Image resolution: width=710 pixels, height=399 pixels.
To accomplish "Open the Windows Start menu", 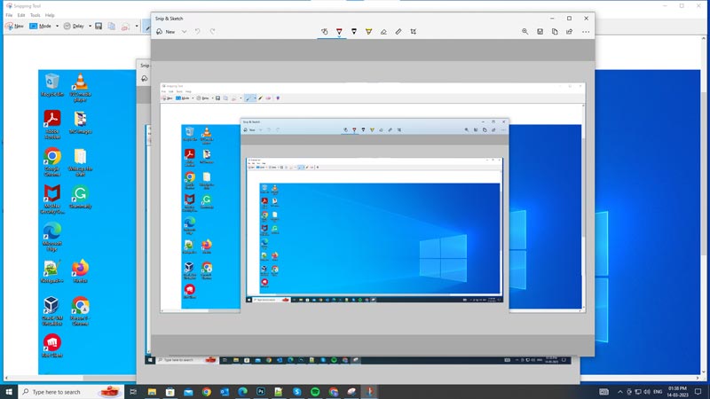I will [x=9, y=392].
